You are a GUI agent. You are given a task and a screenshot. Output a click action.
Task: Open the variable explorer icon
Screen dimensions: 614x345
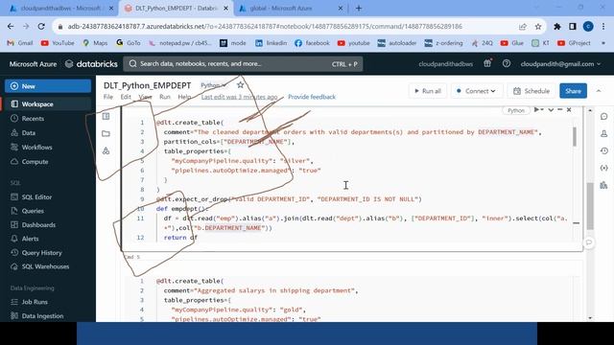point(603,168)
